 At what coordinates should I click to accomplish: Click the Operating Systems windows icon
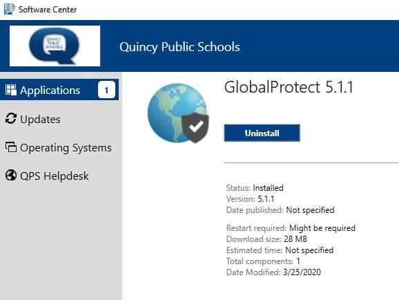coord(11,147)
